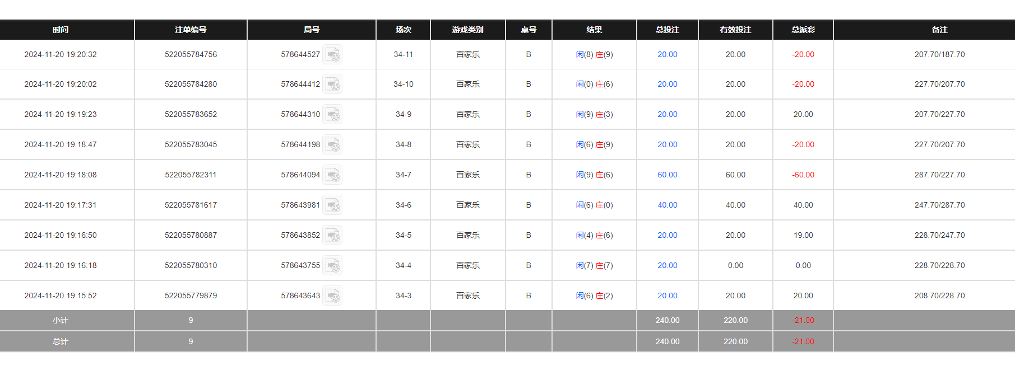
Task: Click the 总派彩 column header
Action: (803, 30)
